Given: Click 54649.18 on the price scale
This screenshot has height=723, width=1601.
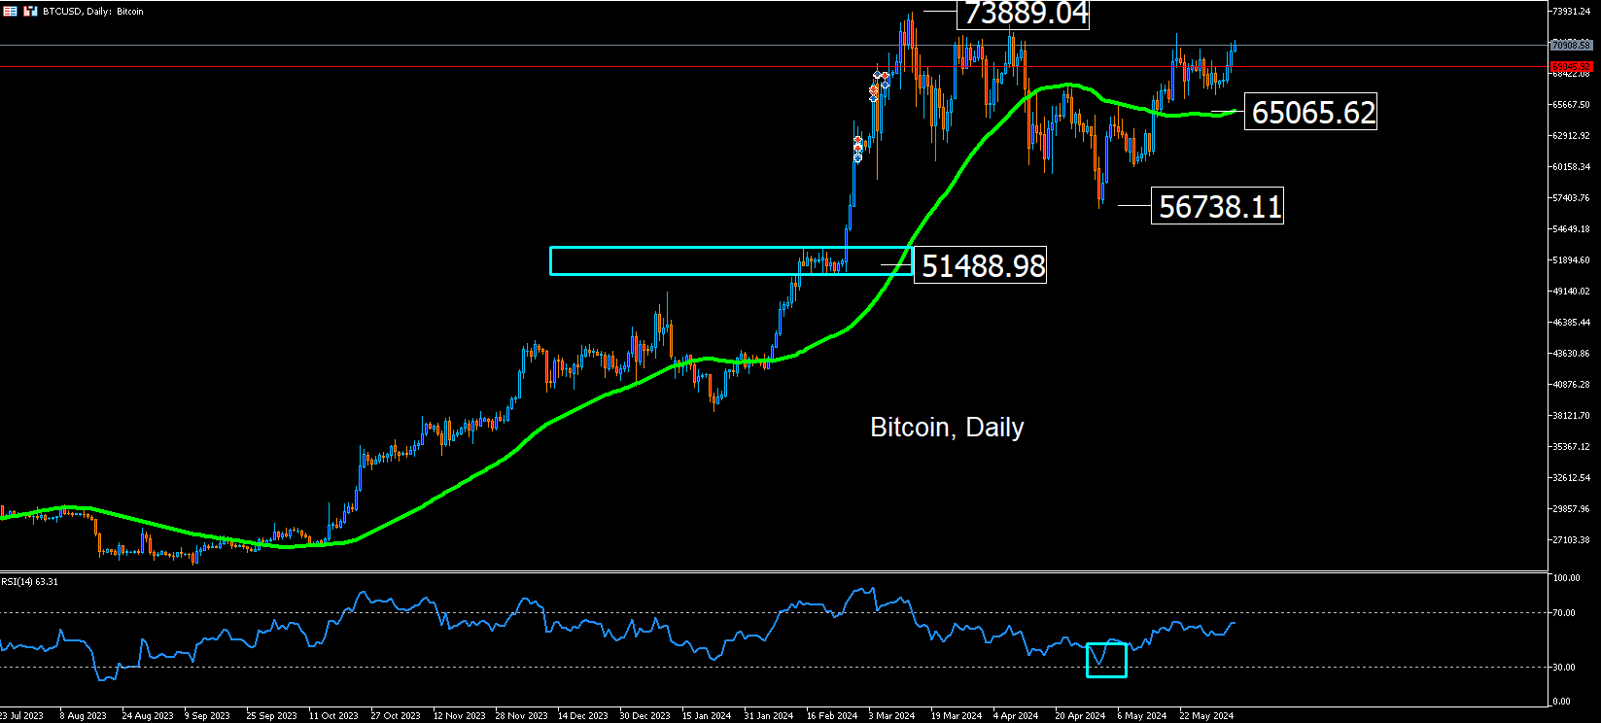Looking at the screenshot, I should pos(1572,229).
